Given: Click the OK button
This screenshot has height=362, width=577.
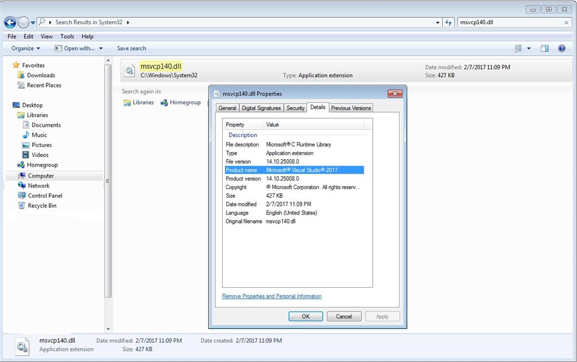Looking at the screenshot, I should (305, 316).
